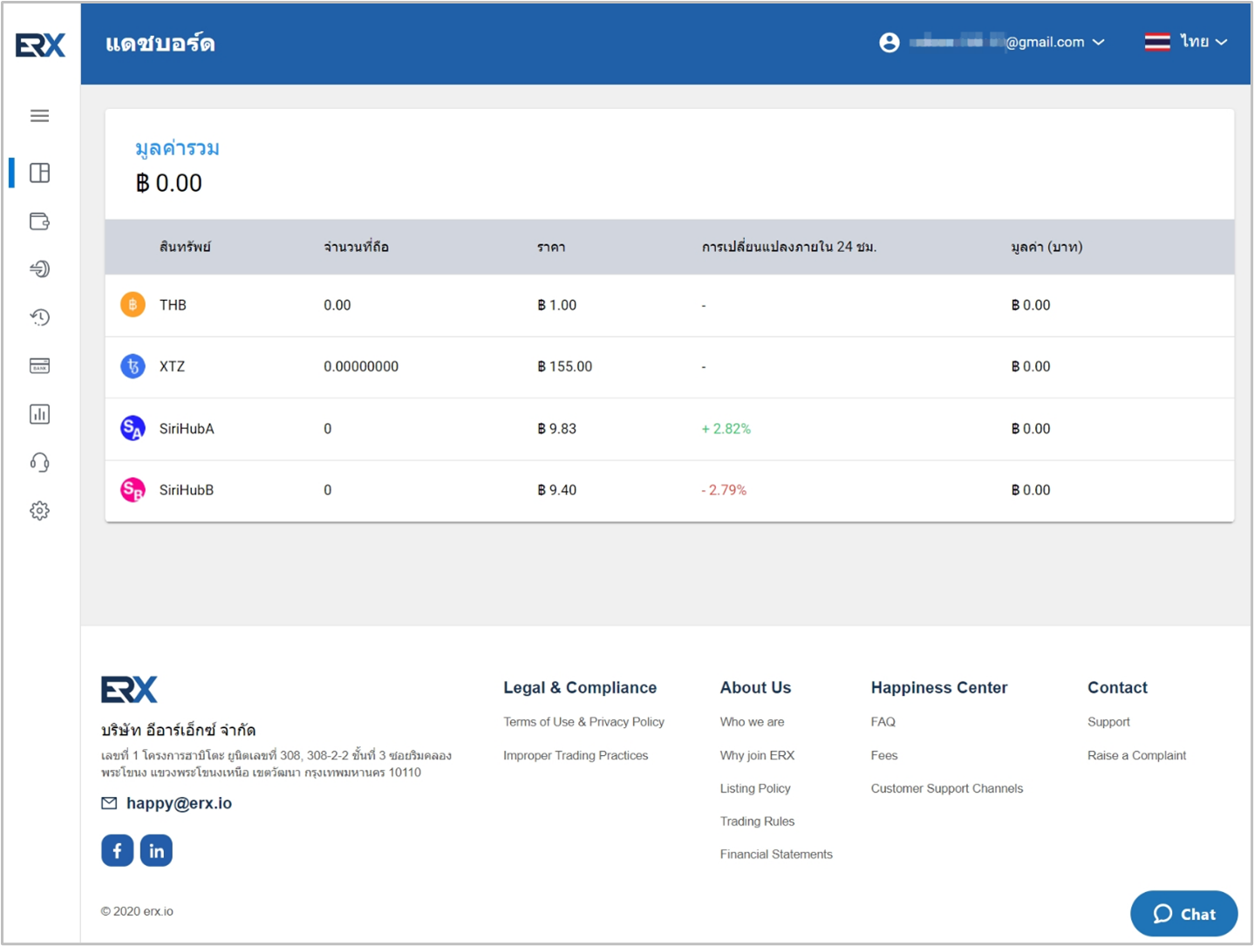Click the จำนวนที่ถือ column header

click(x=356, y=247)
